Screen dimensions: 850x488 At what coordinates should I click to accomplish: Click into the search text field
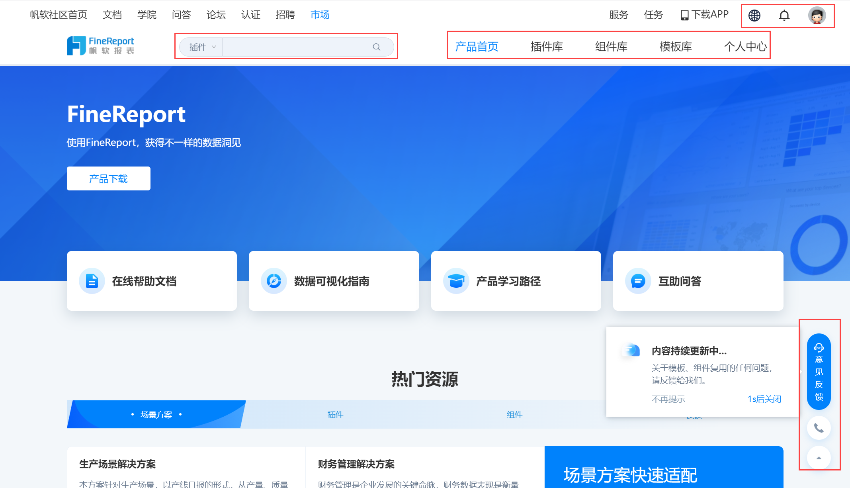[x=297, y=47]
